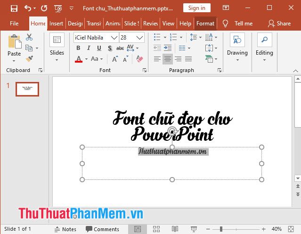Screen dimensions: 301x234
Task: Switch to the Design tab
Action: 75,24
